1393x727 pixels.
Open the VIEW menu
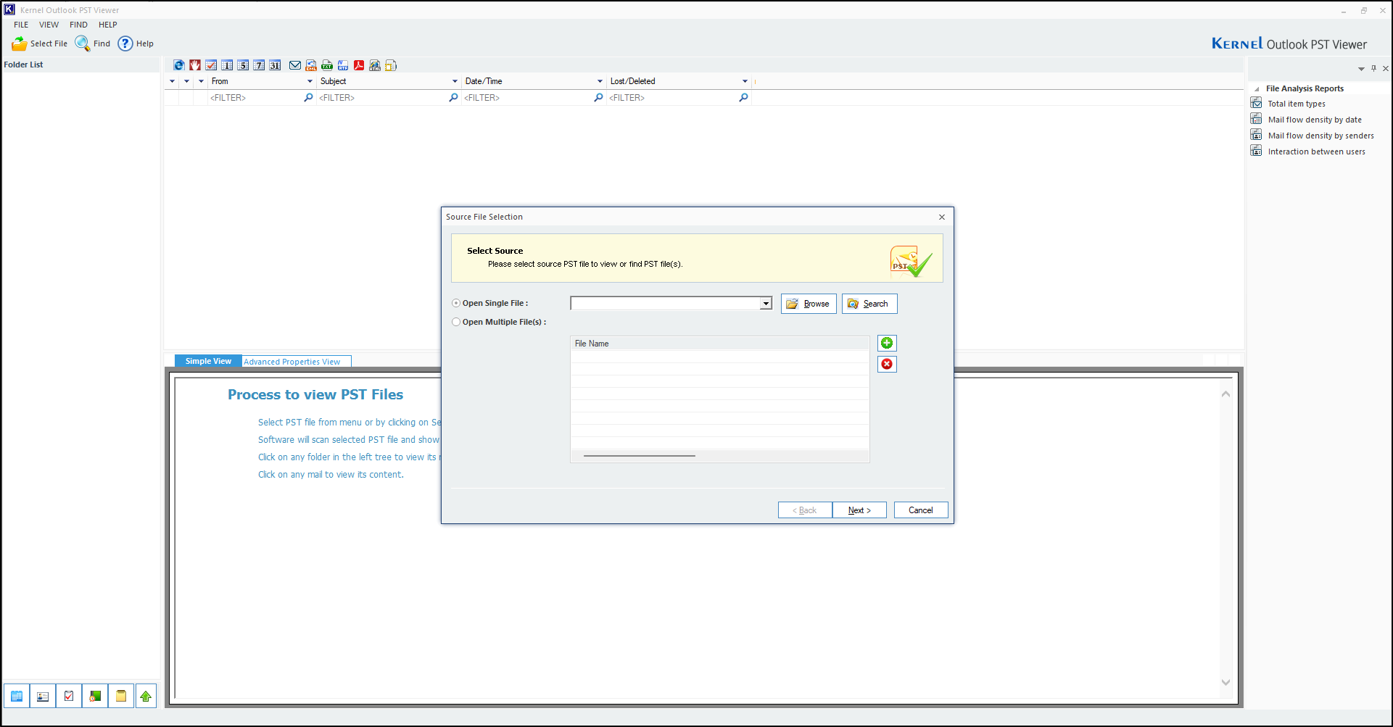pyautogui.click(x=49, y=25)
